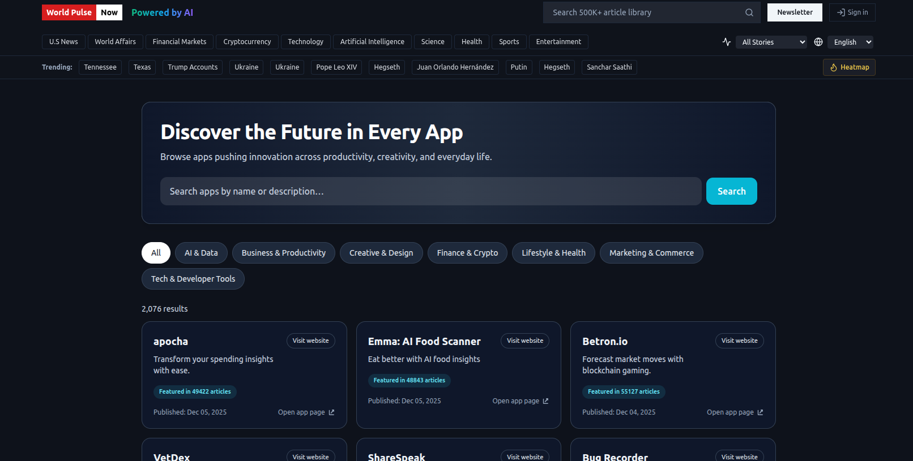Click the Sign in button

click(852, 12)
